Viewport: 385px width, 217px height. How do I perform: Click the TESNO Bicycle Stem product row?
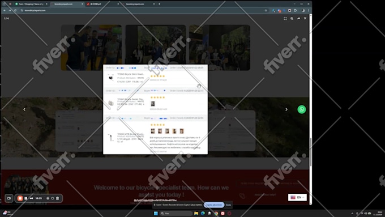(x=155, y=78)
